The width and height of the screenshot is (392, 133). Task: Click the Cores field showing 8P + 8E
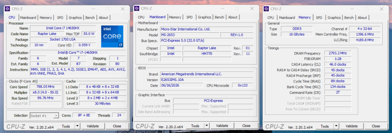click(x=83, y=115)
